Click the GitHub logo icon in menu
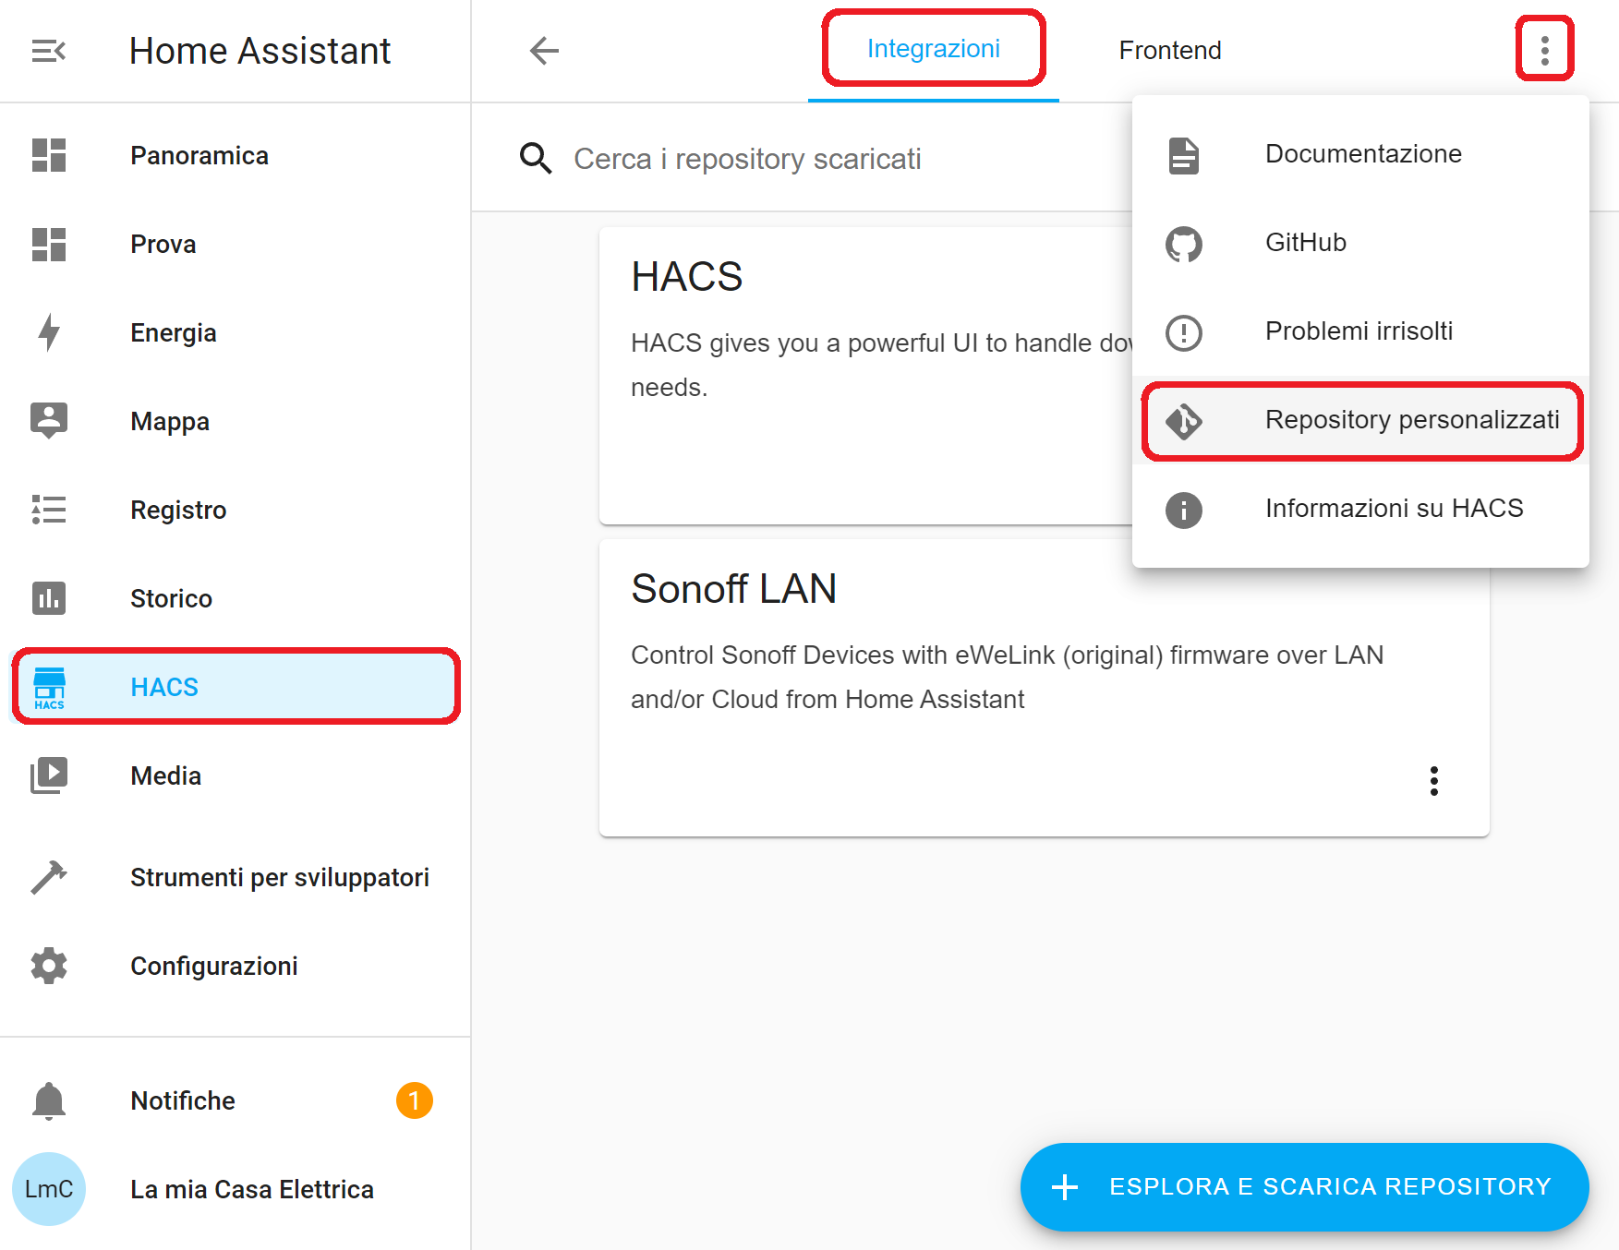 pos(1183,244)
